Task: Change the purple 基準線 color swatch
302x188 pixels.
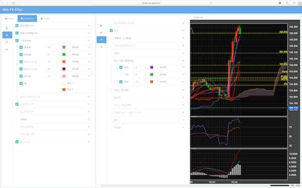Action: click(64, 47)
